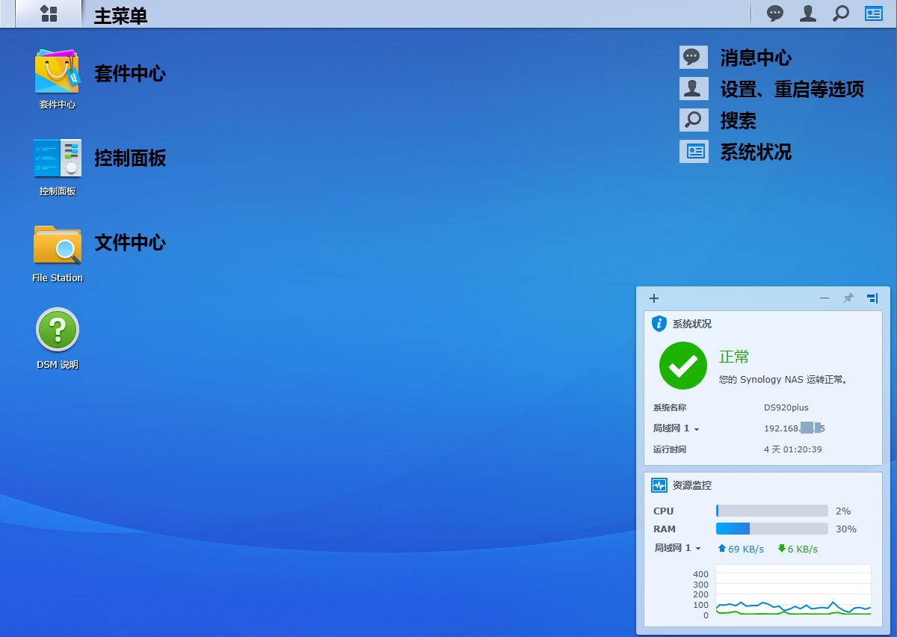
Task: Click the system status widget icon in top bar
Action: click(873, 13)
